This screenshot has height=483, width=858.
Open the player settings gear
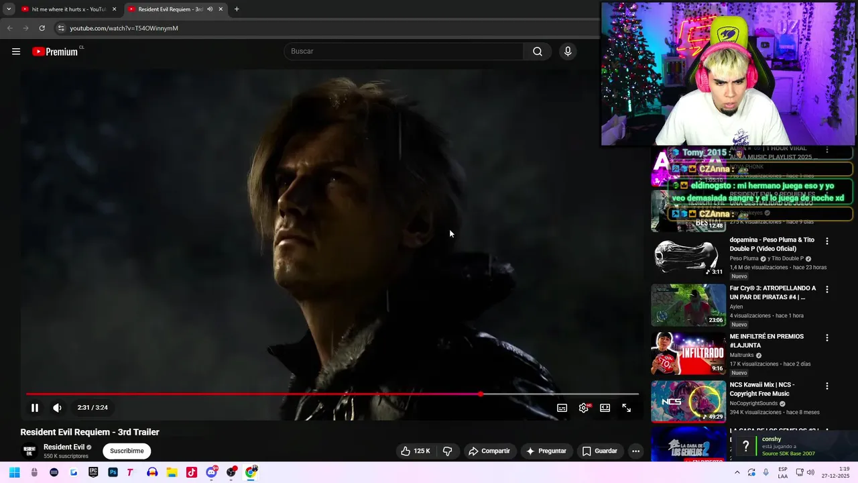pyautogui.click(x=584, y=408)
